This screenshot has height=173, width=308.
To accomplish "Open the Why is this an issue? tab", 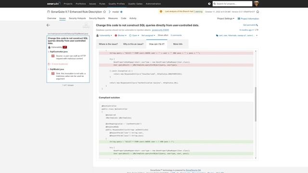I will [133, 44].
